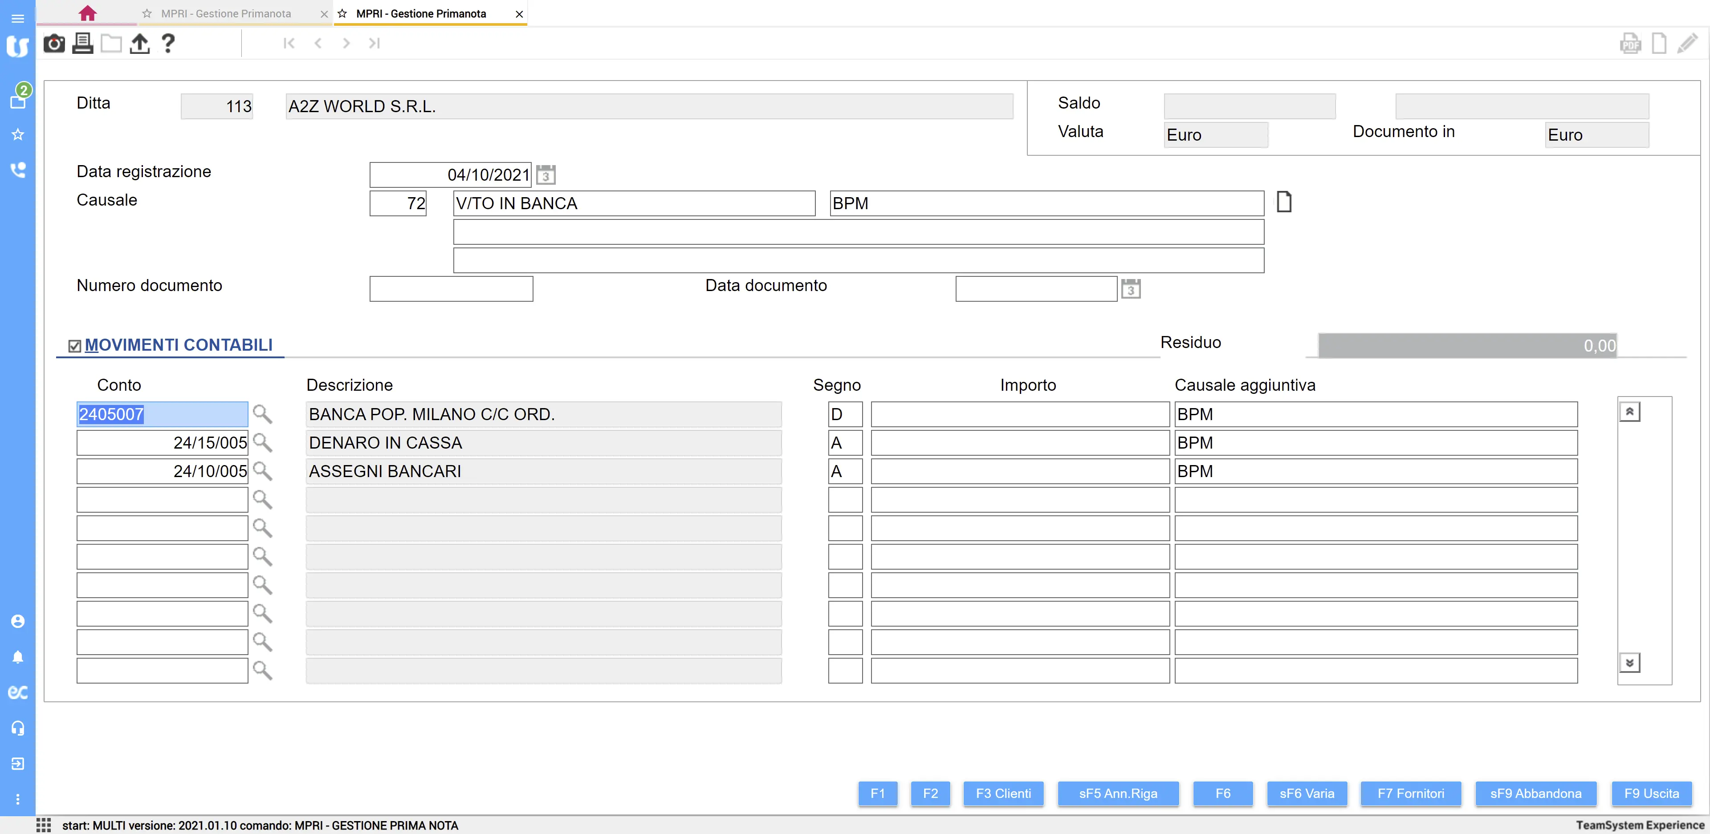
Task: Open the hamburger menu at top left
Action: tap(18, 18)
